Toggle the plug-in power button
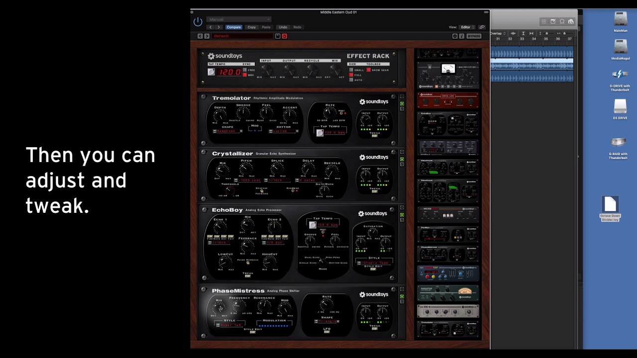 coord(198,21)
